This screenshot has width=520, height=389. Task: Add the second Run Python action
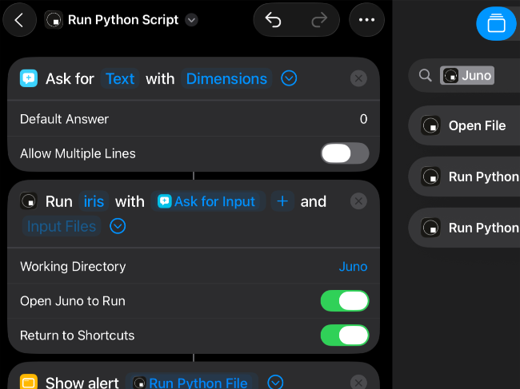click(464, 228)
